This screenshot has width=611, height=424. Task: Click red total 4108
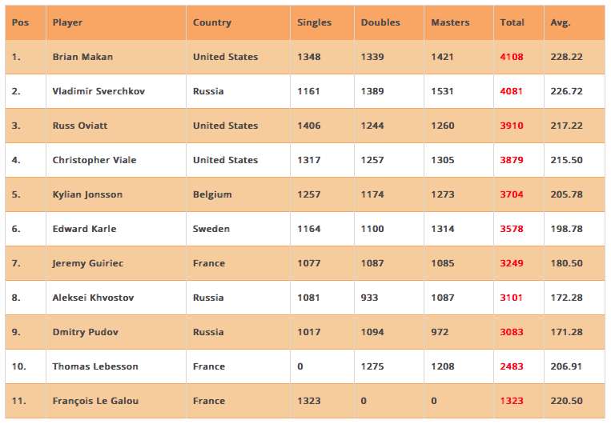pos(511,57)
